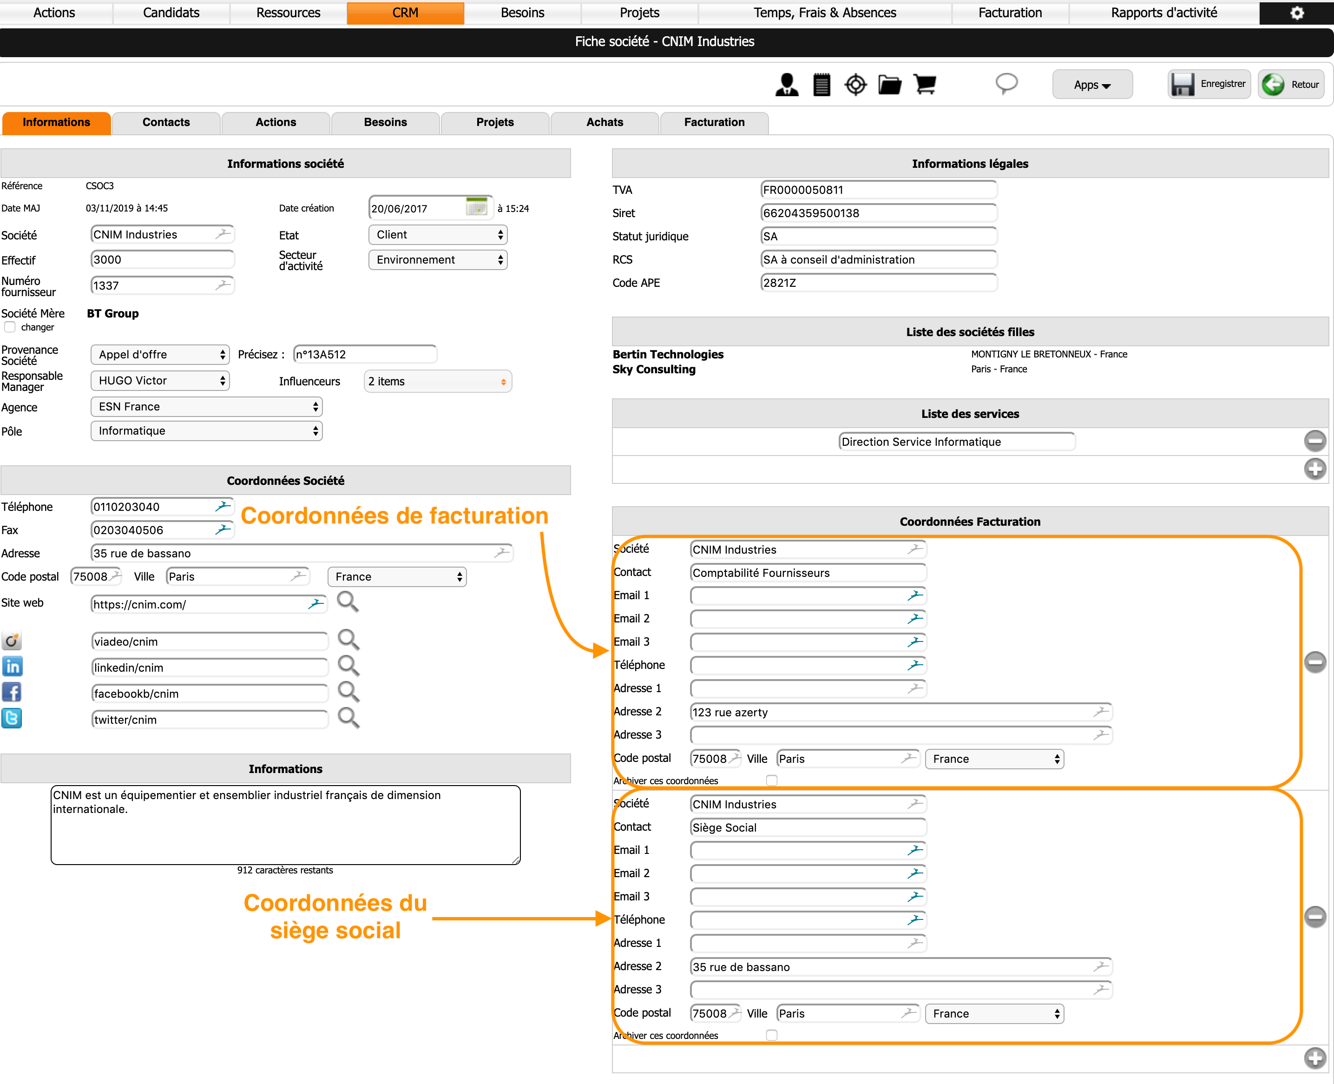This screenshot has height=1084, width=1334.
Task: Open the Secteur d'activité dropdown
Action: [x=438, y=260]
